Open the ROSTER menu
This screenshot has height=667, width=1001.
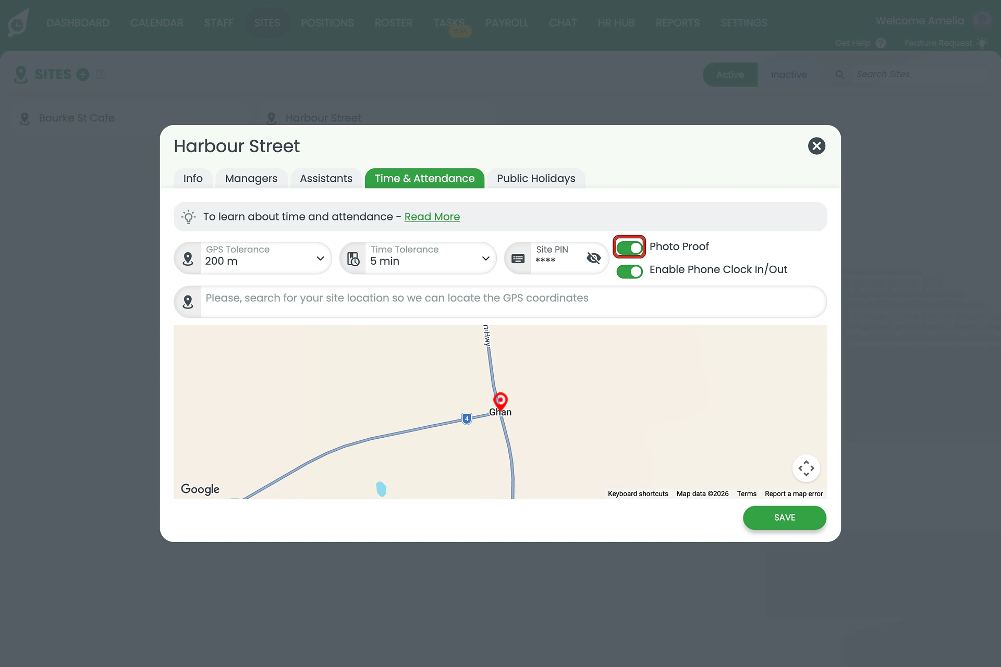pos(394,23)
